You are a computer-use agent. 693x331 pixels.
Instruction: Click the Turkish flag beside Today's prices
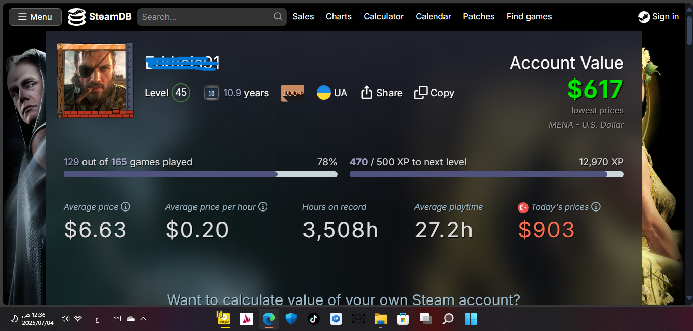(x=523, y=207)
